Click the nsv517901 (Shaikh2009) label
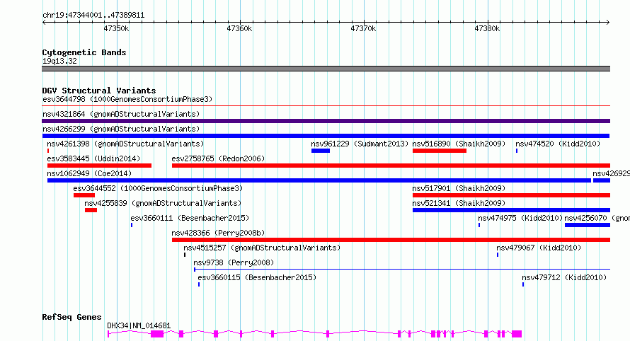Viewport: 630px width, 341px height. pyautogui.click(x=459, y=188)
